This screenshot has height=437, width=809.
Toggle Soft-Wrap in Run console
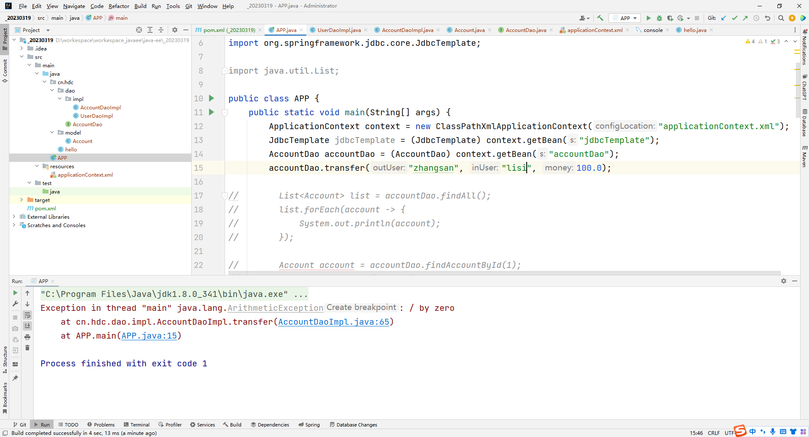(x=27, y=315)
